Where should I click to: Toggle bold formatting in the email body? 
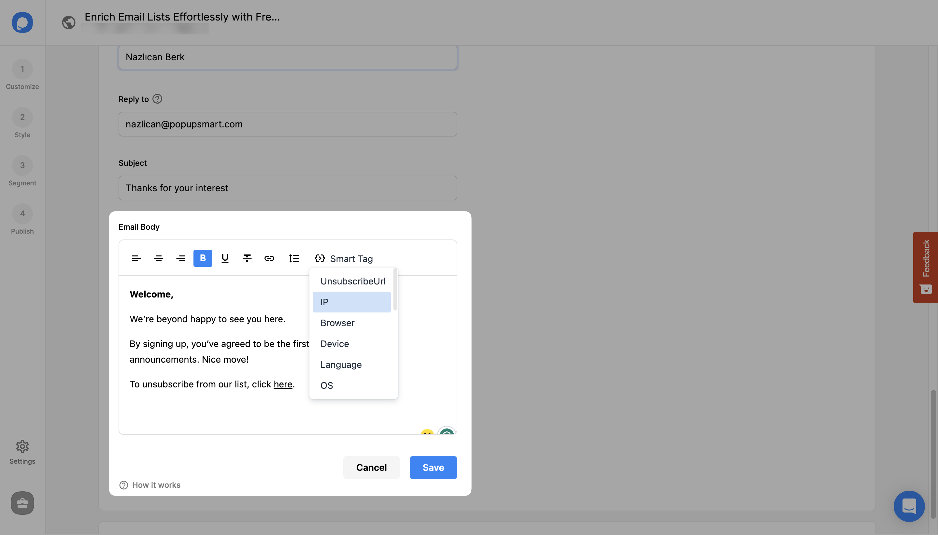[x=202, y=258]
